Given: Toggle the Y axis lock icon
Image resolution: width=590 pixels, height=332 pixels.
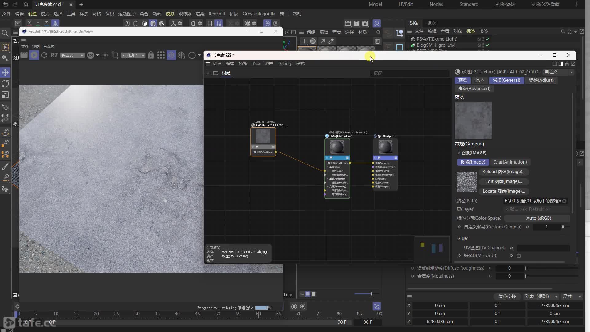Looking at the screenshot, I should [x=38, y=23].
